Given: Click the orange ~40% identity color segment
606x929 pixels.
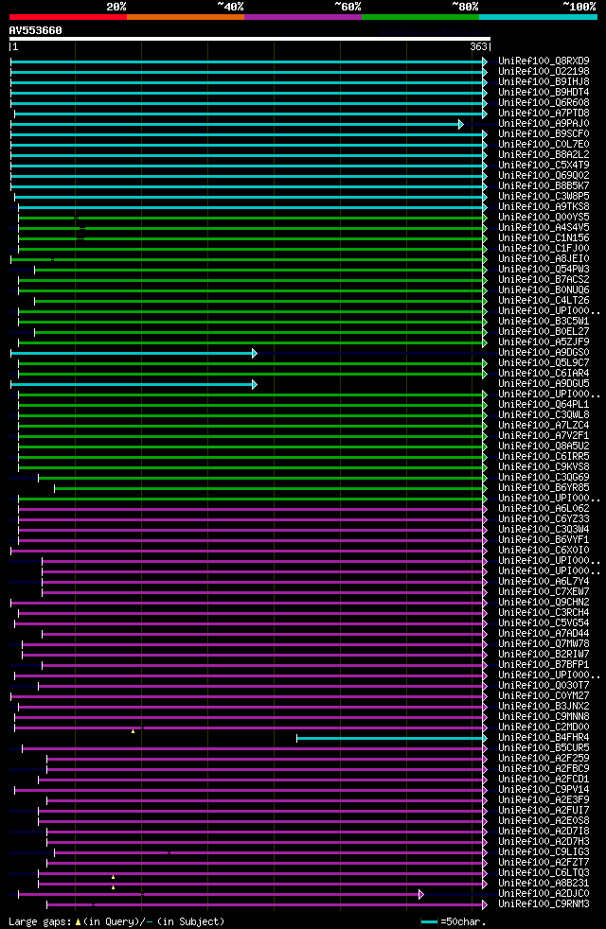Looking at the screenshot, I should click(186, 17).
